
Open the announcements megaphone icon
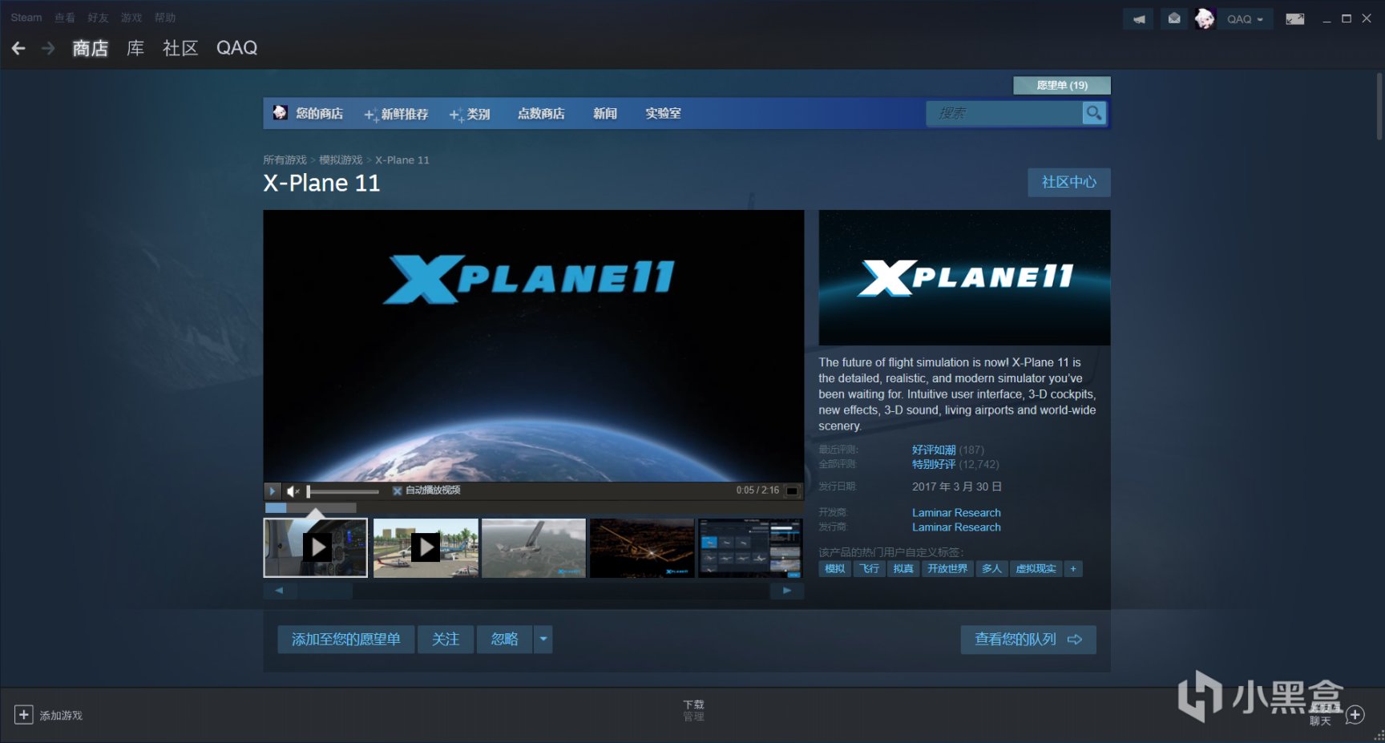pyautogui.click(x=1138, y=18)
